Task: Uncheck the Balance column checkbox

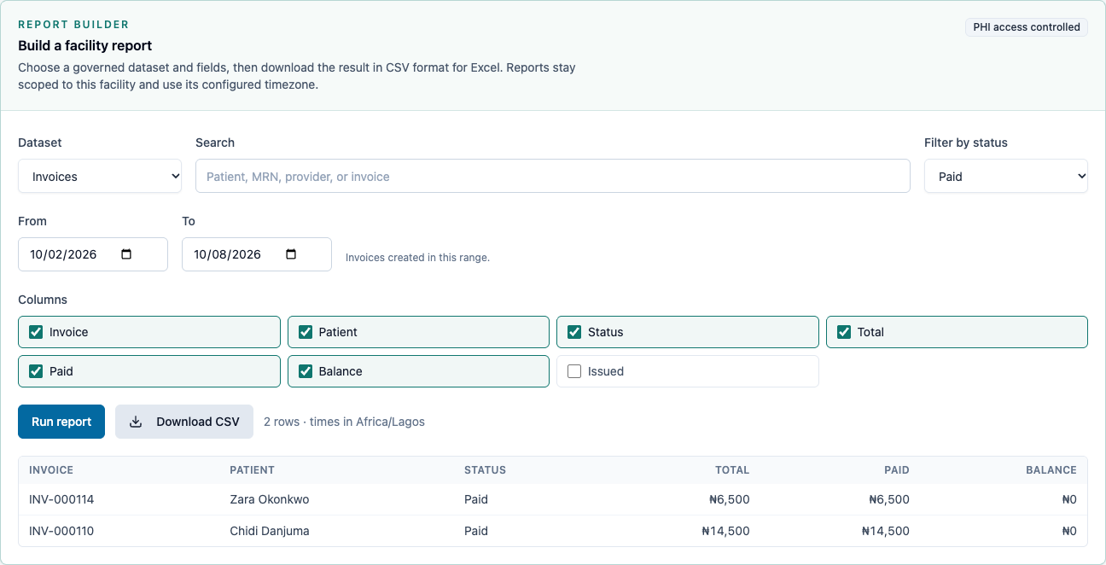Action: coord(306,371)
